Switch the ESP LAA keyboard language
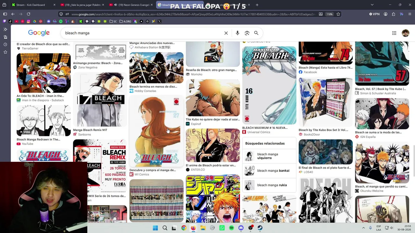Viewport: 415px width, 233px height. click(x=379, y=228)
